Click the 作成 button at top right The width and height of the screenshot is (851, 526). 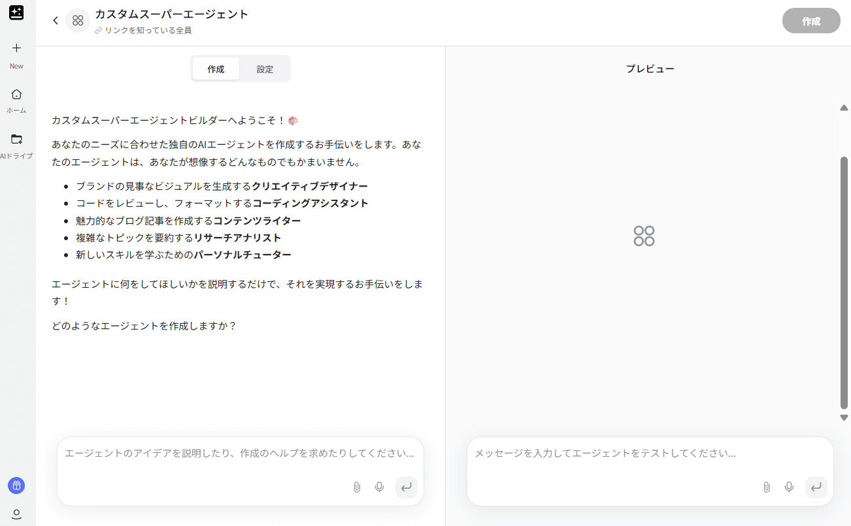click(810, 21)
